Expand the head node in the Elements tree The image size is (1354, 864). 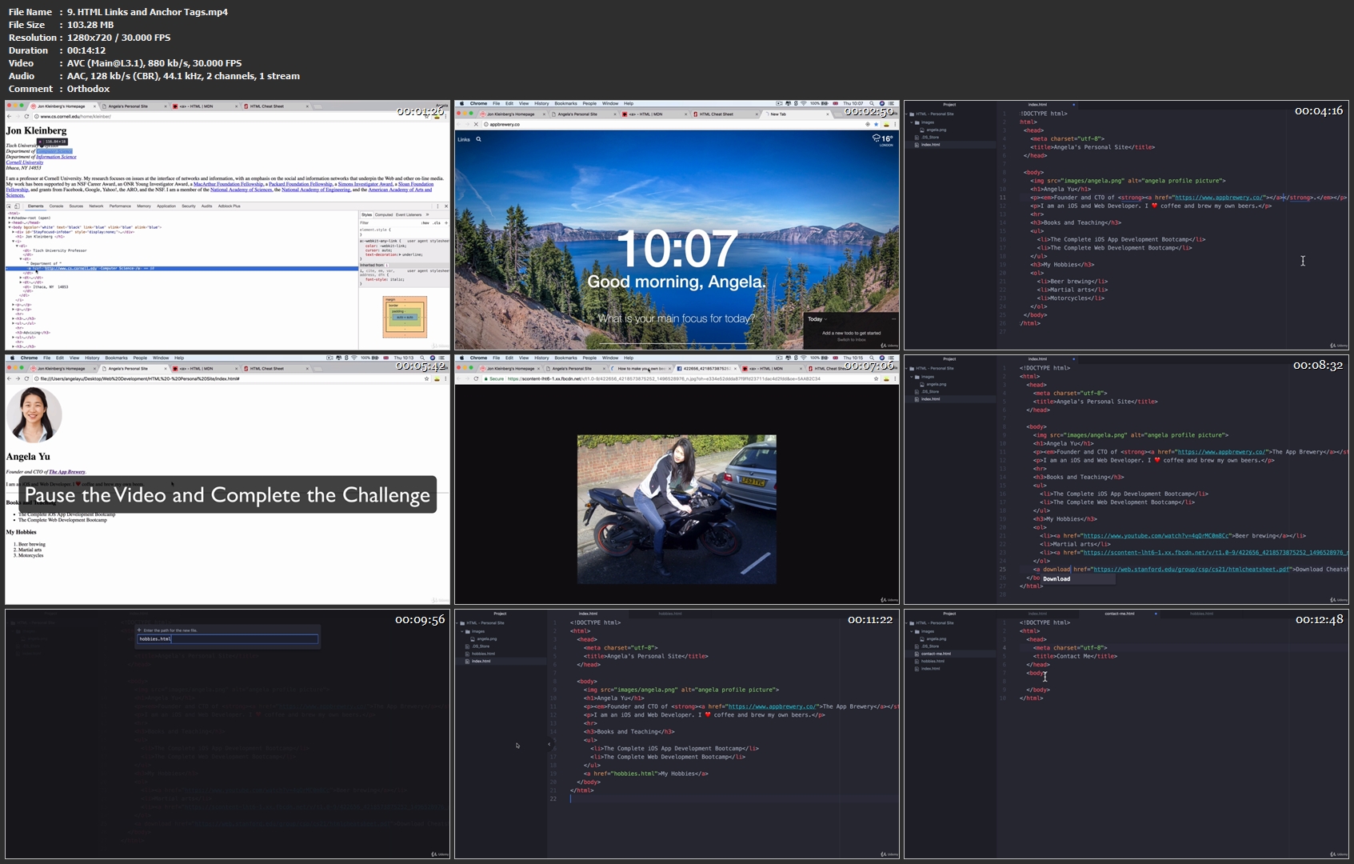10,222
